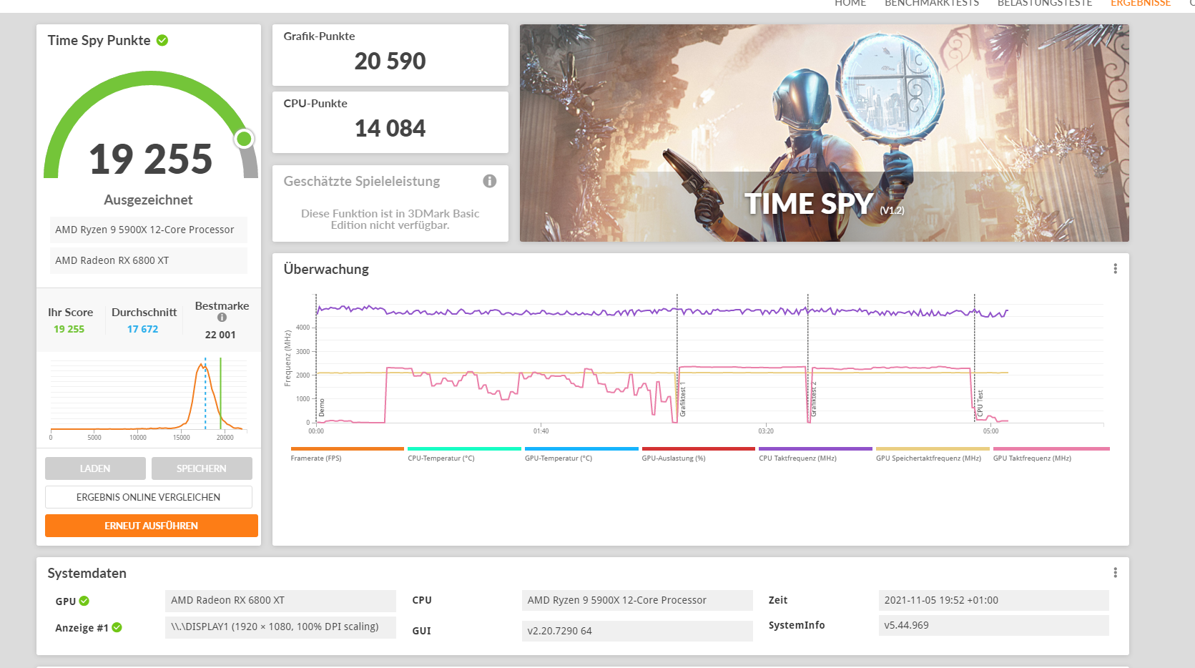Click the SystemInfo label
Screen dimensions: 1195x668
[797, 625]
